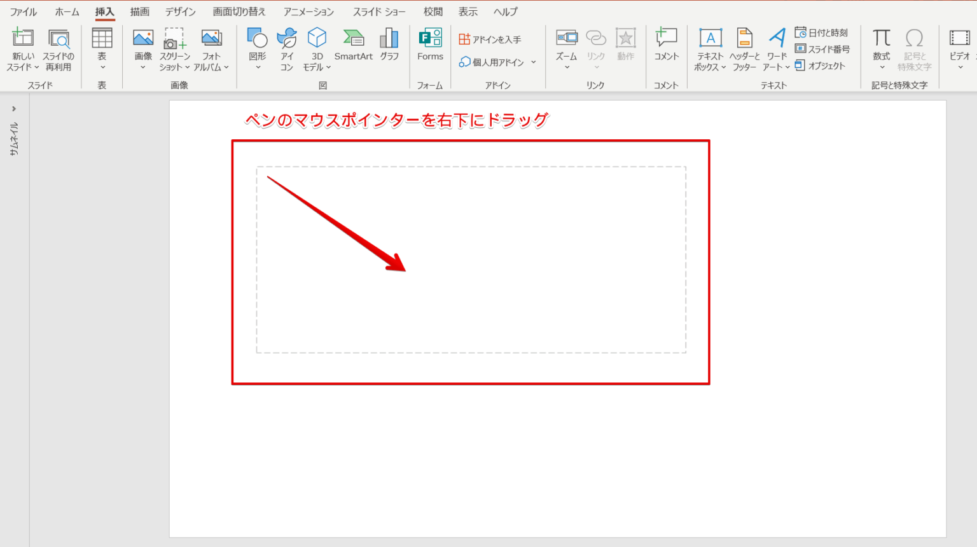
Task: Insert Slide Number (スライド番号)
Action: 822,49
